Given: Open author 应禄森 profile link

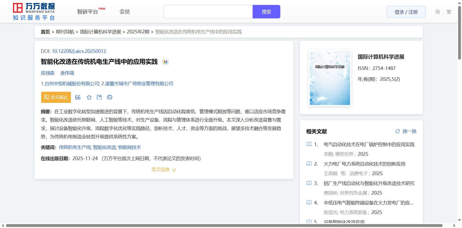Looking at the screenshot, I should coord(48,73).
